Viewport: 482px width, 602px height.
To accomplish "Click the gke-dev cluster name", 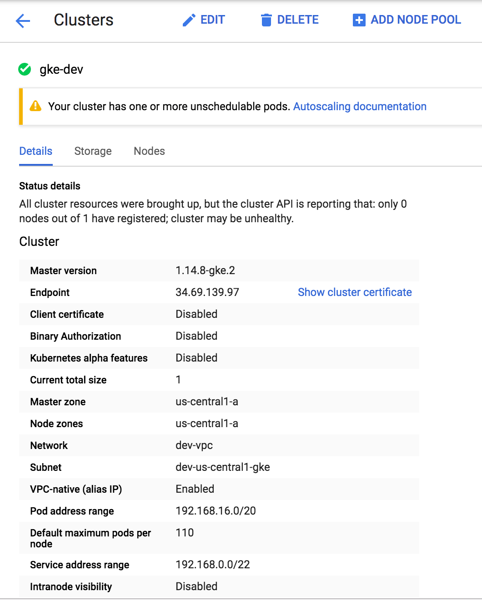I will tap(61, 69).
